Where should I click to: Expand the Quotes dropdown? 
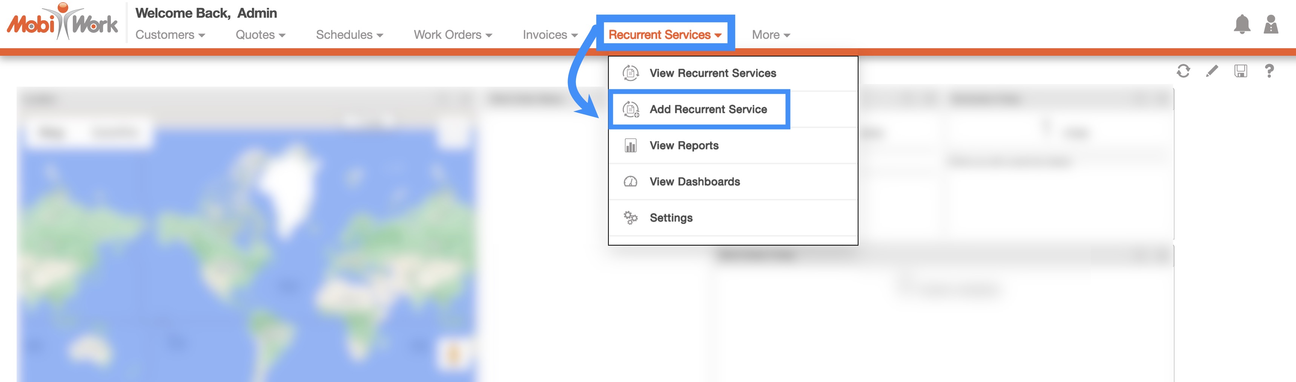260,35
